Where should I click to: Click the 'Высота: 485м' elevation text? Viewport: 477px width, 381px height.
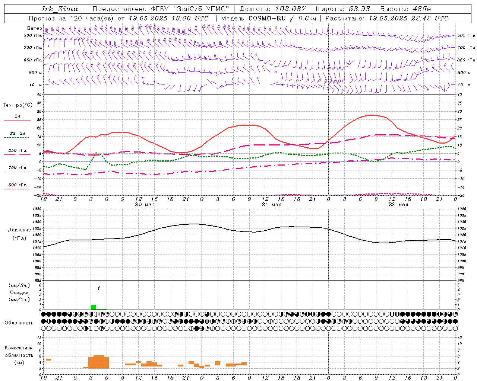click(405, 9)
